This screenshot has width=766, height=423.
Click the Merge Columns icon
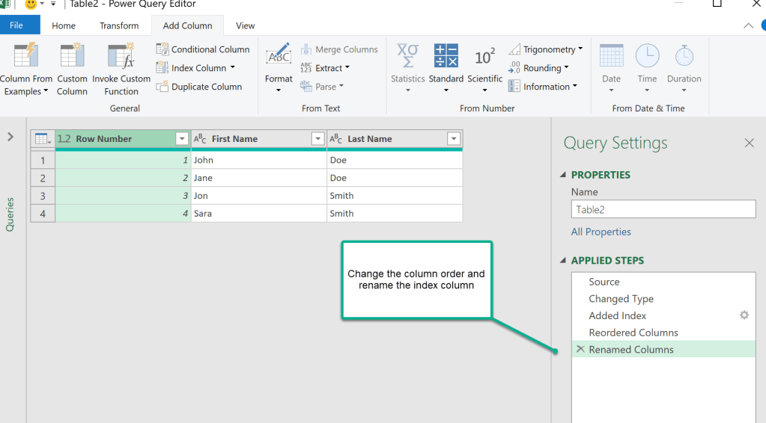click(x=306, y=49)
